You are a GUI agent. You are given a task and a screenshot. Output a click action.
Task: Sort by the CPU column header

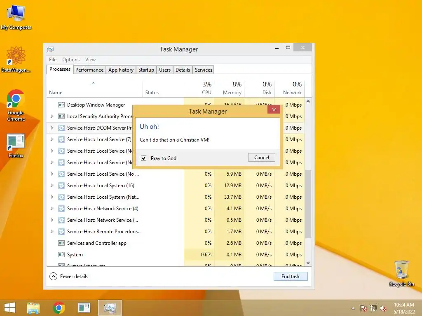199,89
